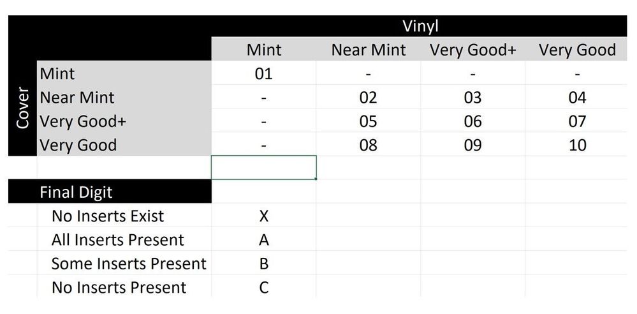
Task: Select the Near Mint column header
Action: (368, 50)
